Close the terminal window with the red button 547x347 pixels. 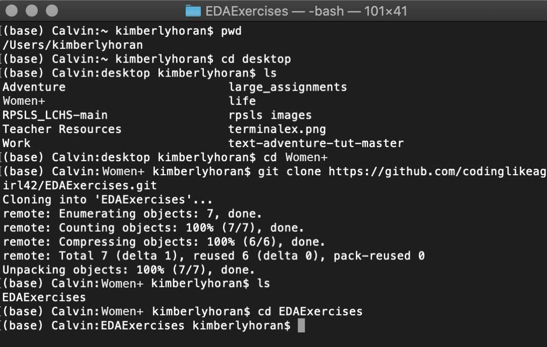pyautogui.click(x=12, y=11)
